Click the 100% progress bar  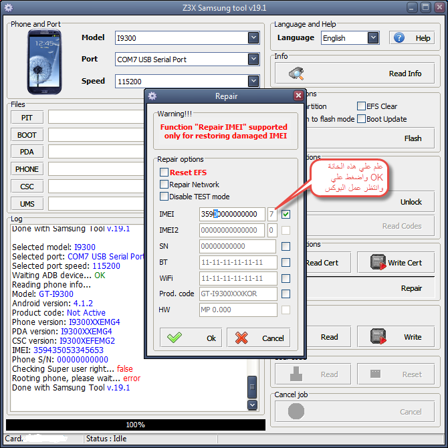click(x=136, y=425)
